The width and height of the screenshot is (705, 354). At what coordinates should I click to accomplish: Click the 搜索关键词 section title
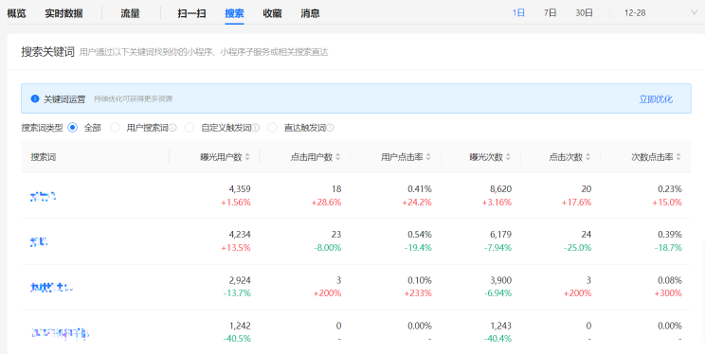(x=47, y=52)
